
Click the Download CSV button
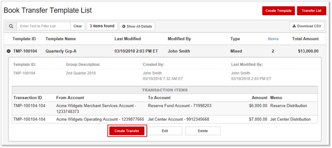click(x=307, y=26)
